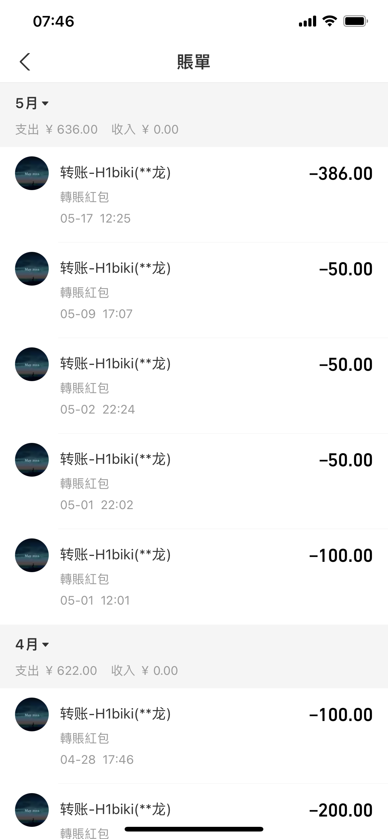
Task: Tap the back arrow icon
Action: 25,62
